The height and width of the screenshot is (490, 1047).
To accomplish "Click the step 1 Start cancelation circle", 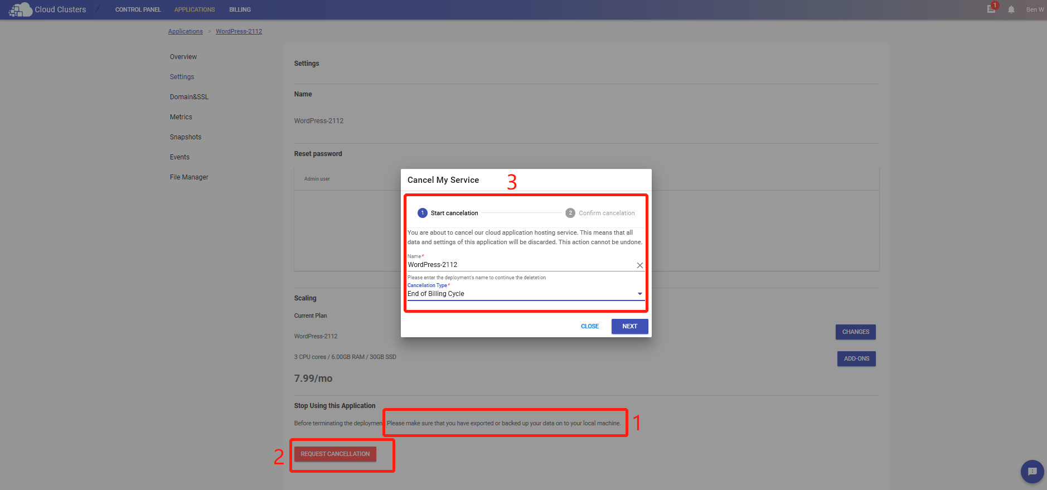I will point(423,213).
